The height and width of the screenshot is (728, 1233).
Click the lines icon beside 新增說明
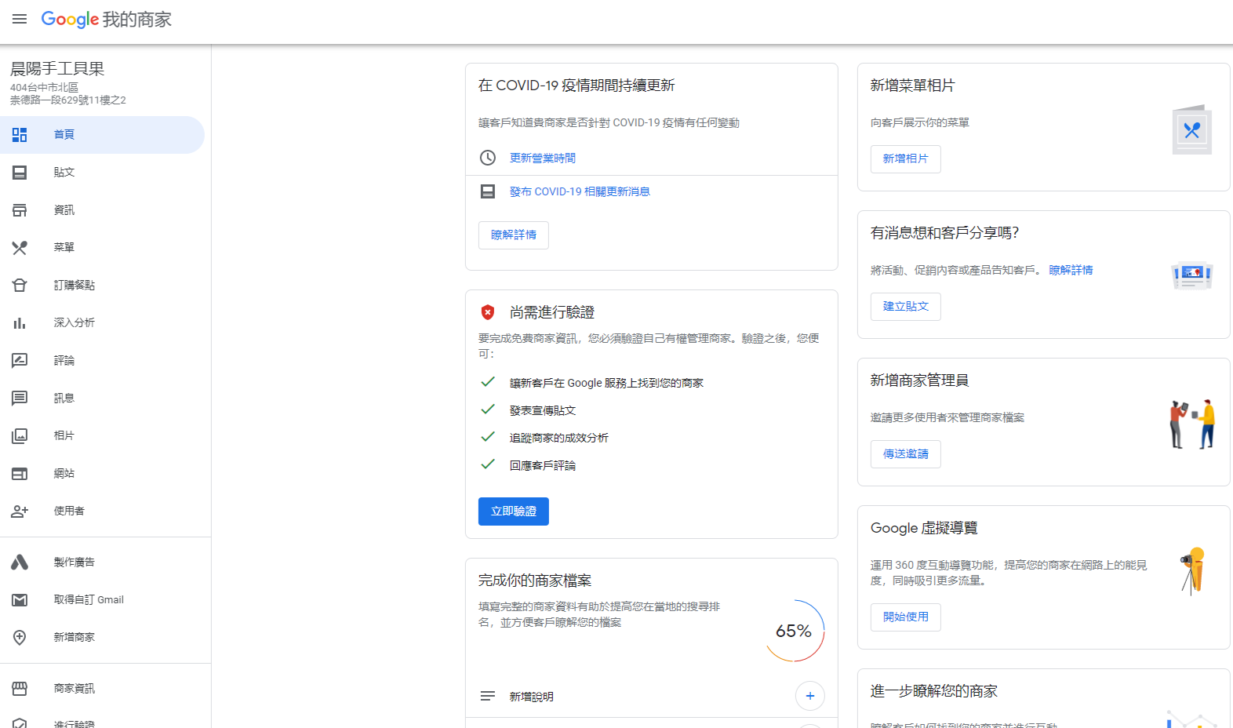click(488, 696)
